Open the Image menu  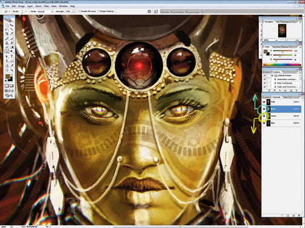(x=22, y=6)
